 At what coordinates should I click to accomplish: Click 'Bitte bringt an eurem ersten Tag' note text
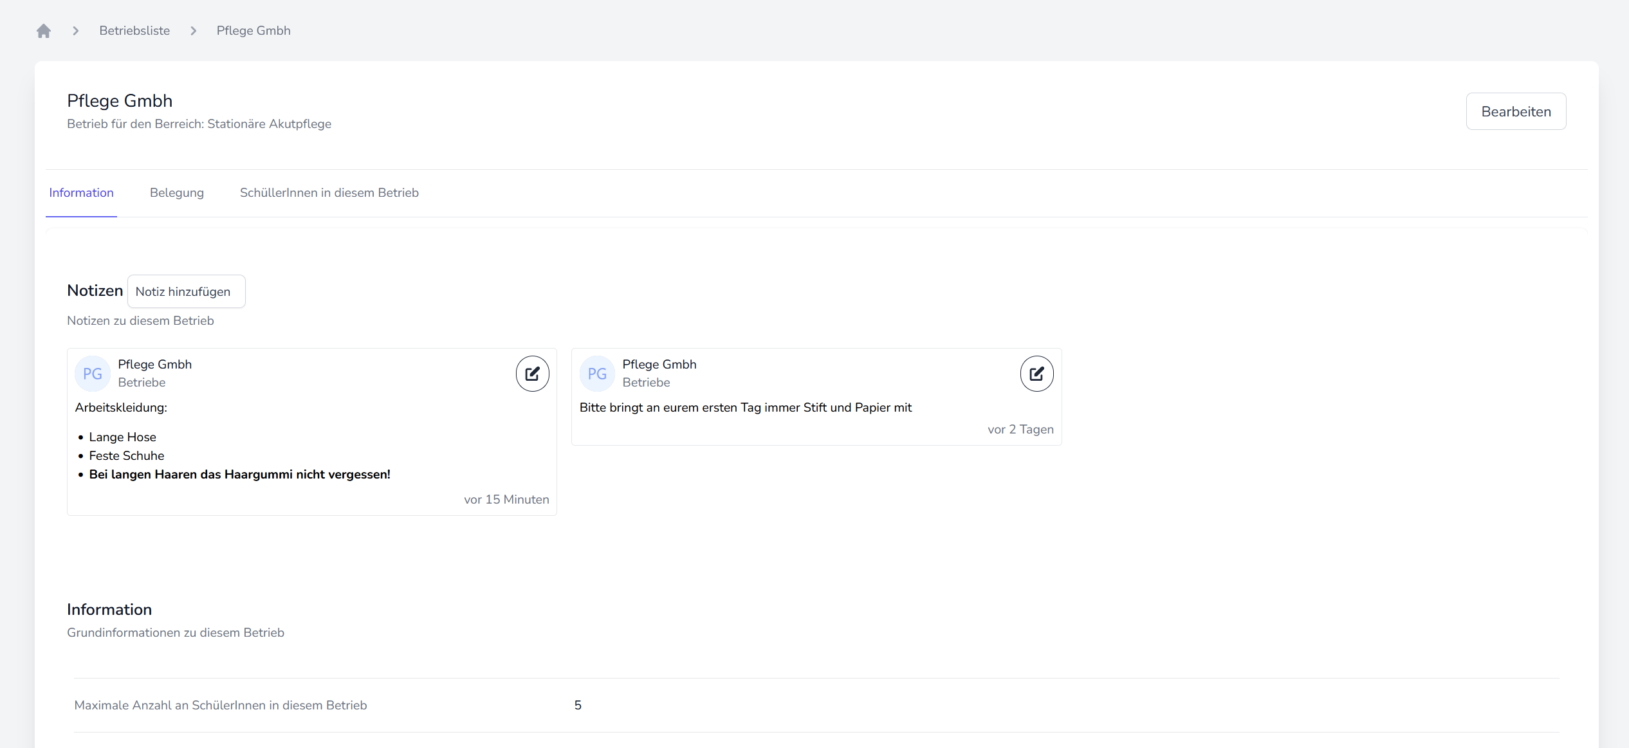pyautogui.click(x=746, y=408)
